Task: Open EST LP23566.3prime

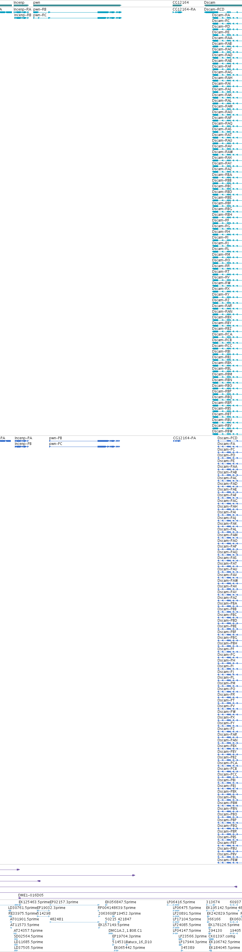Action: 193,936
